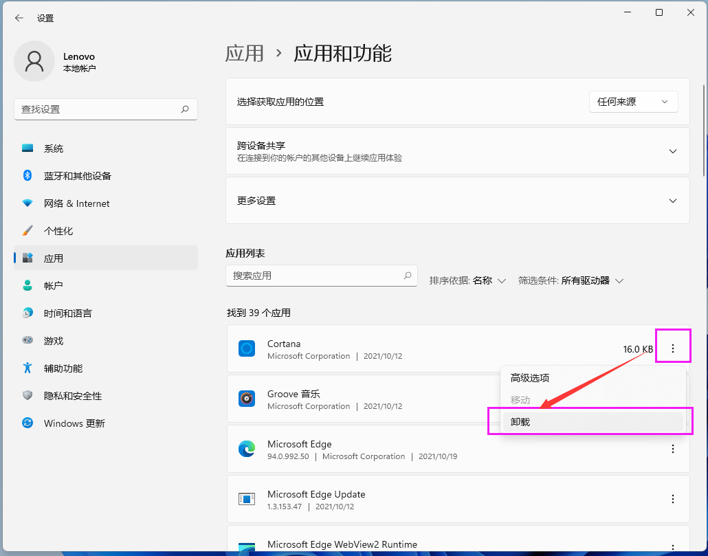Open 网络 & Internet settings
Viewport: 708px width, 556px height.
(106, 203)
